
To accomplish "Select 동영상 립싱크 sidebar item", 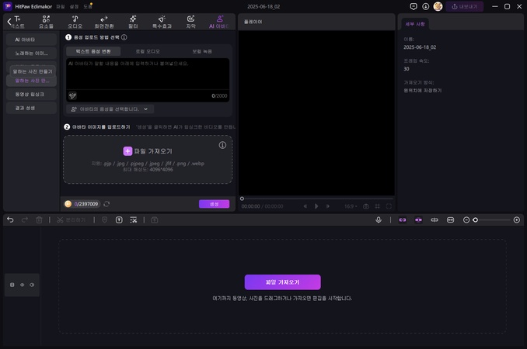I will (31, 94).
